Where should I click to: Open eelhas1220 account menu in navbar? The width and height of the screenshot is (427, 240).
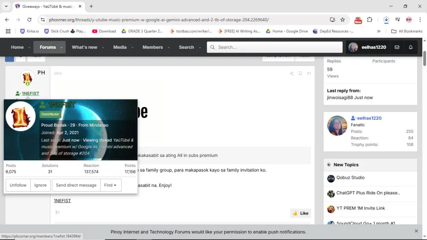367,47
